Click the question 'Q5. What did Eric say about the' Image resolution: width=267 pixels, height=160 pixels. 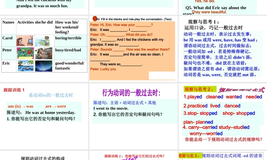(x=216, y=8)
